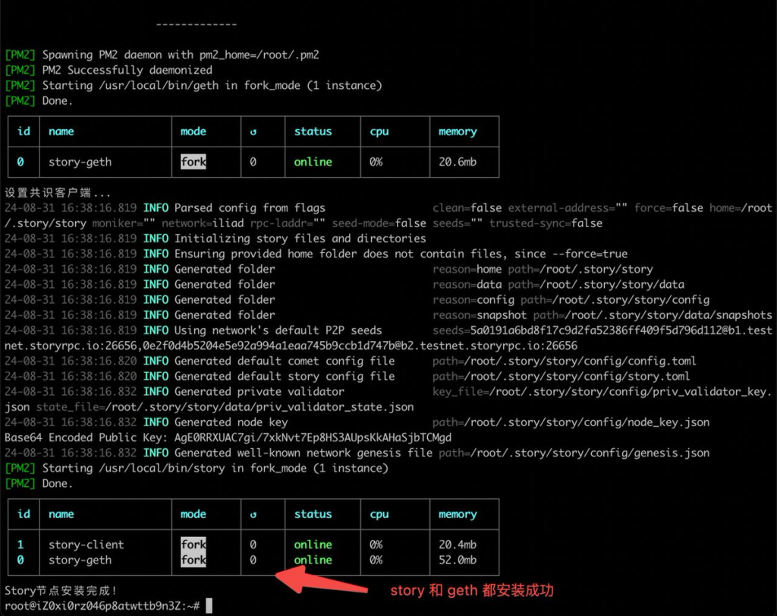Click the '设置共识客户端...' line

coord(58,192)
